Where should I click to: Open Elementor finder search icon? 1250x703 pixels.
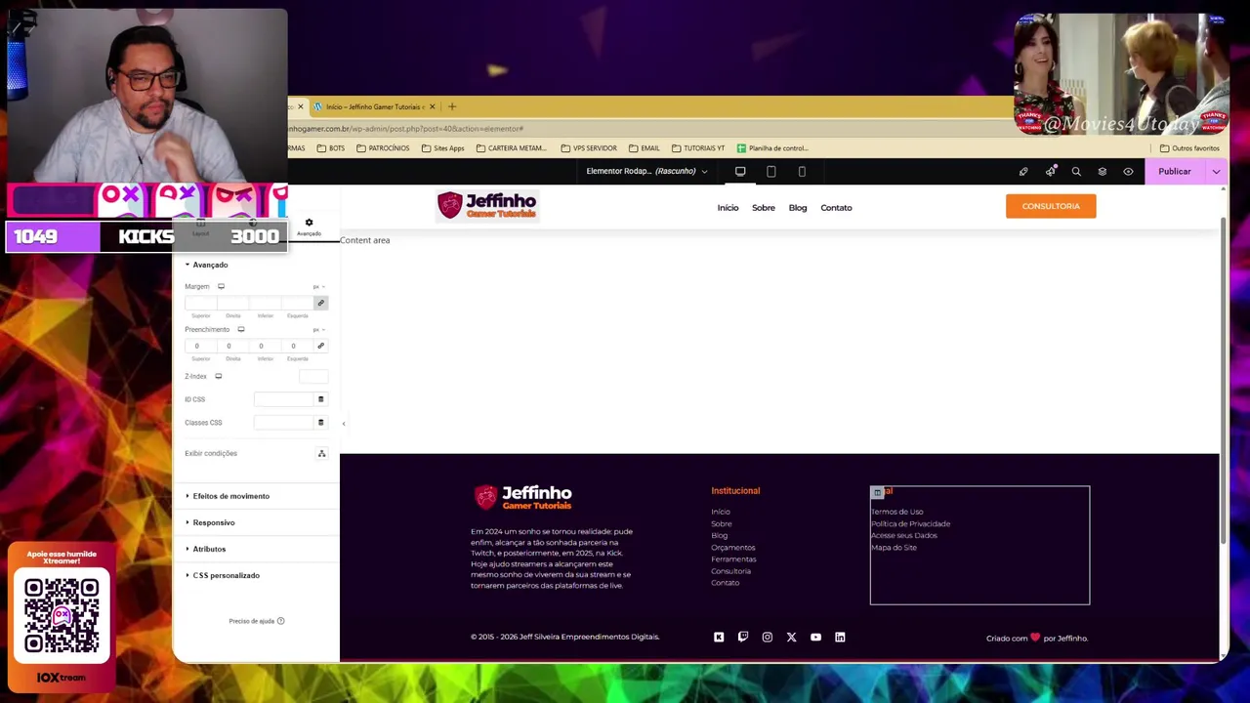pos(1076,172)
